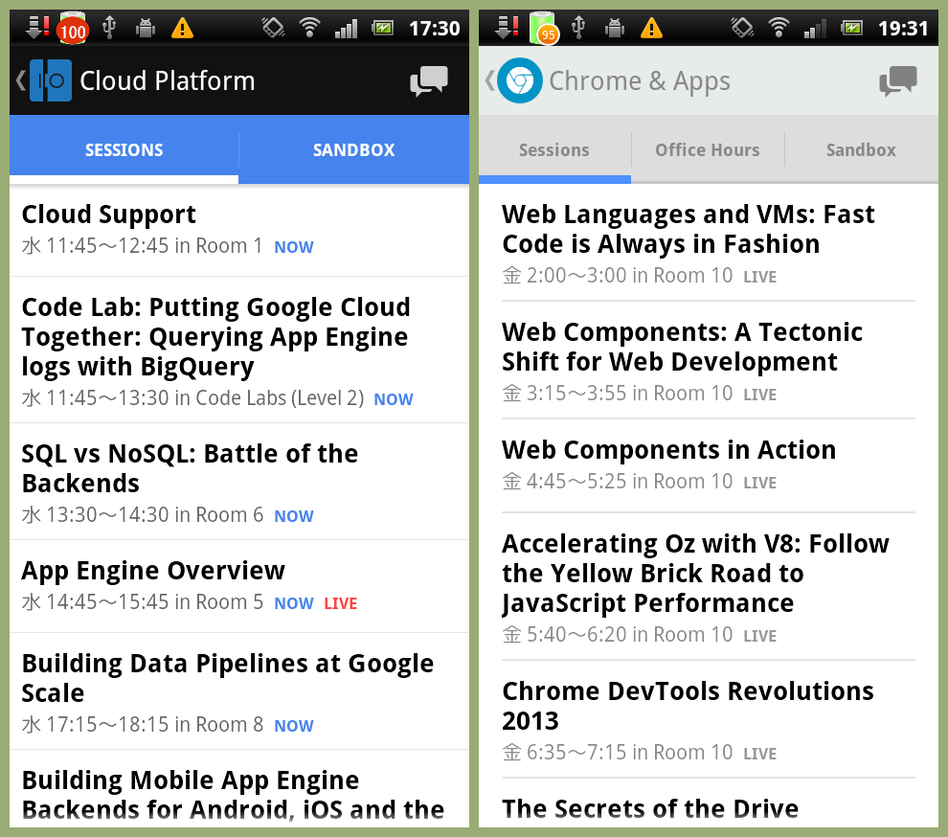
Task: Tap the 19:31 clock in the status bar
Action: click(x=903, y=29)
